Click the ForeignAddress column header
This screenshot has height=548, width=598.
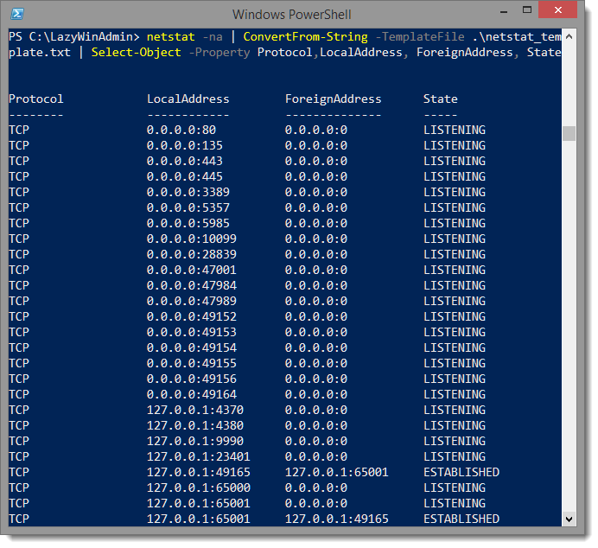333,99
